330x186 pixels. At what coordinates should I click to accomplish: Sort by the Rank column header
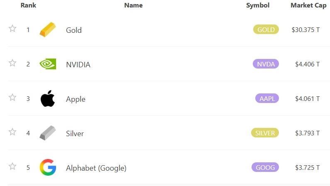point(28,5)
